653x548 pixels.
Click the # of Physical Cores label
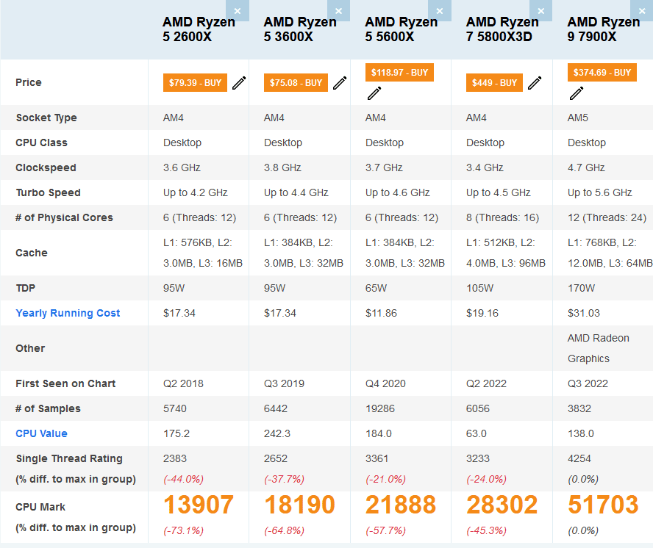point(64,217)
